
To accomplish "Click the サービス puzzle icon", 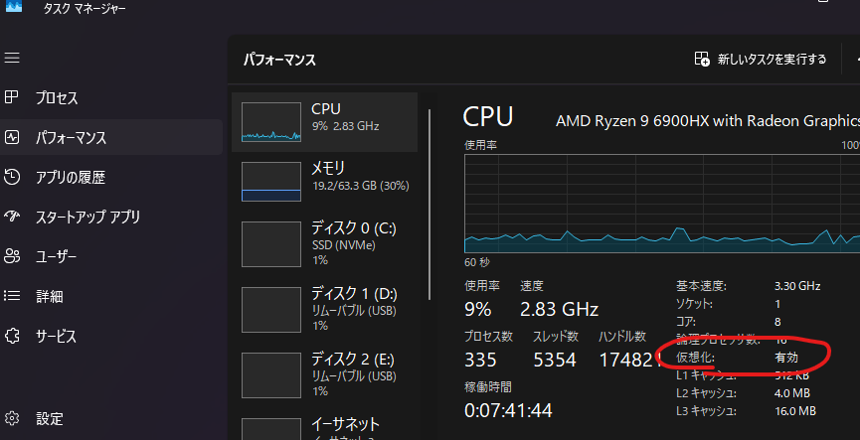I will (x=12, y=336).
